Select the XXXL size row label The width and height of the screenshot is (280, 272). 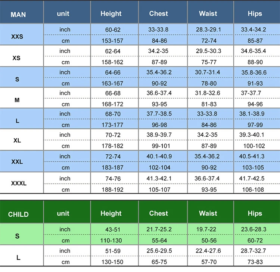19,183
